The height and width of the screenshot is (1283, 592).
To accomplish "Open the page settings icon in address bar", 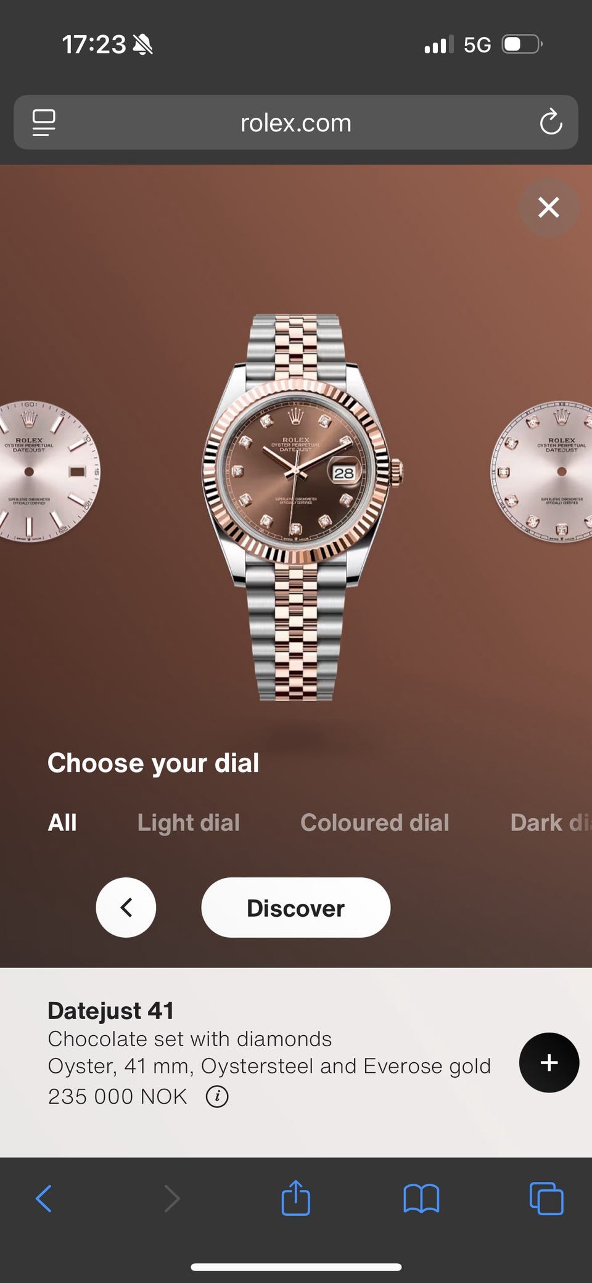I will (44, 122).
